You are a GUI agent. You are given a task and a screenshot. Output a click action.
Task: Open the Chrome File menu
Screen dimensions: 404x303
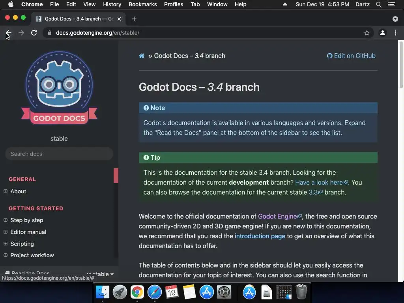[54, 4]
